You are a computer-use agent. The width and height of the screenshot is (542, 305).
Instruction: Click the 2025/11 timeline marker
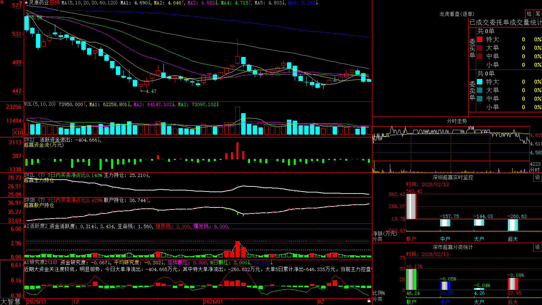(x=36, y=302)
